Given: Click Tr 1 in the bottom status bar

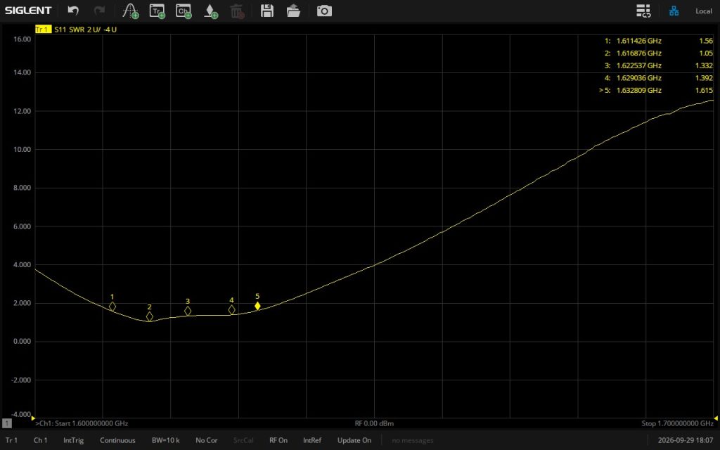Looking at the screenshot, I should [x=11, y=440].
